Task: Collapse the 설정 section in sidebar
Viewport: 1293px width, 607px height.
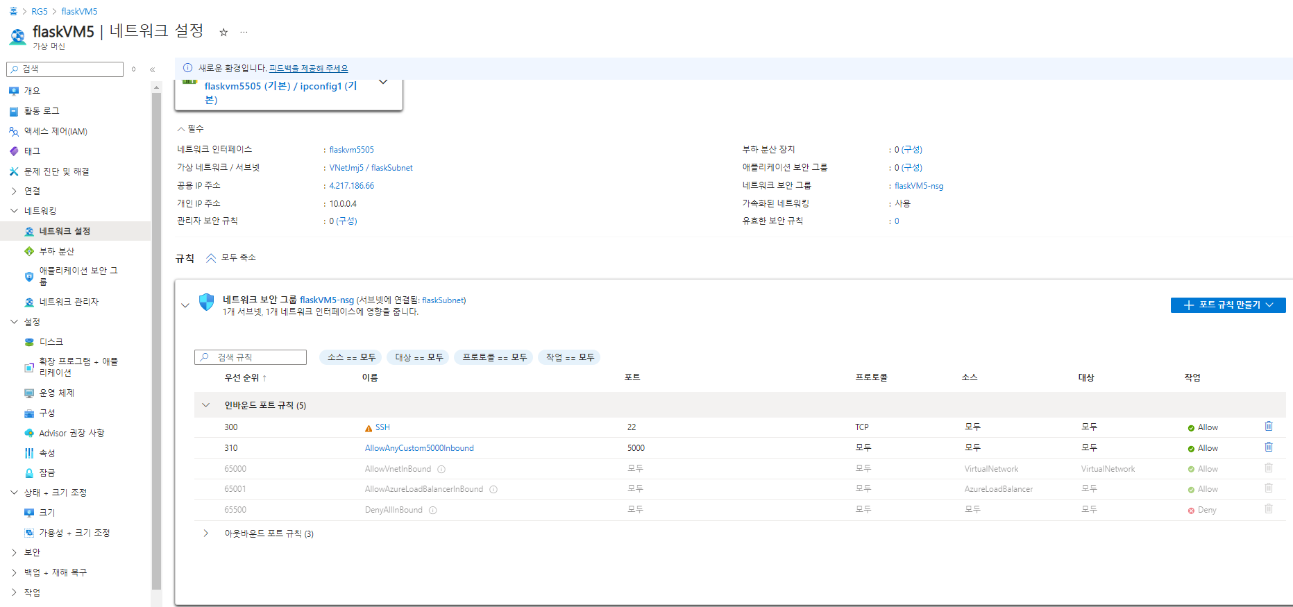Action: (x=14, y=322)
